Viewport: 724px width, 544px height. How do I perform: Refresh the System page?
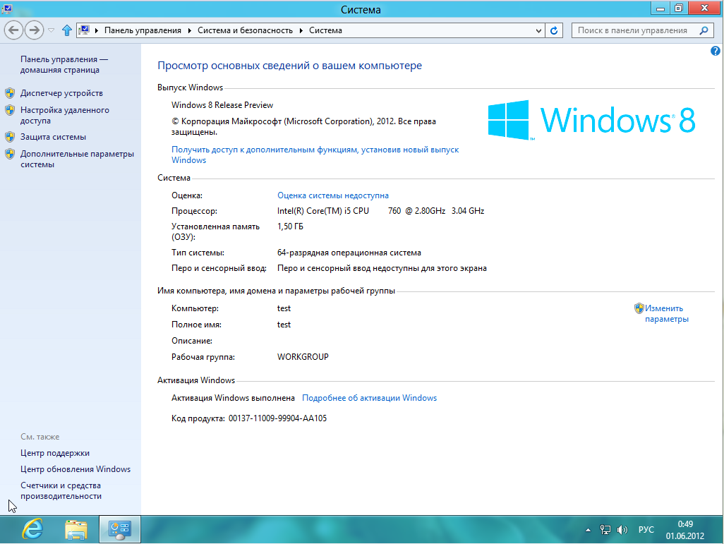[x=554, y=30]
